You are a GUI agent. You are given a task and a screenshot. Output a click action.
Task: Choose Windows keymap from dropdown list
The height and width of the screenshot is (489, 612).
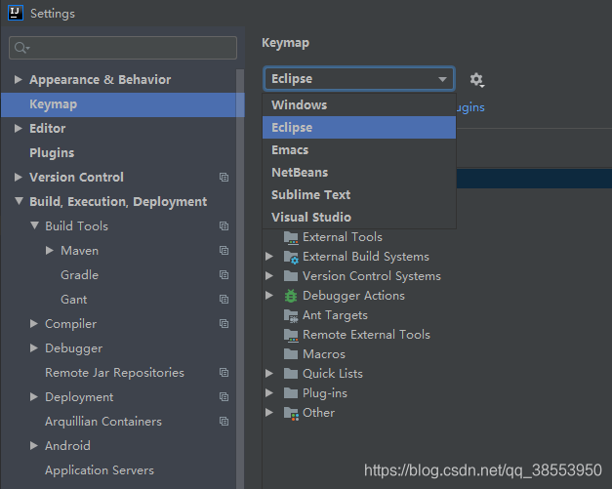358,104
